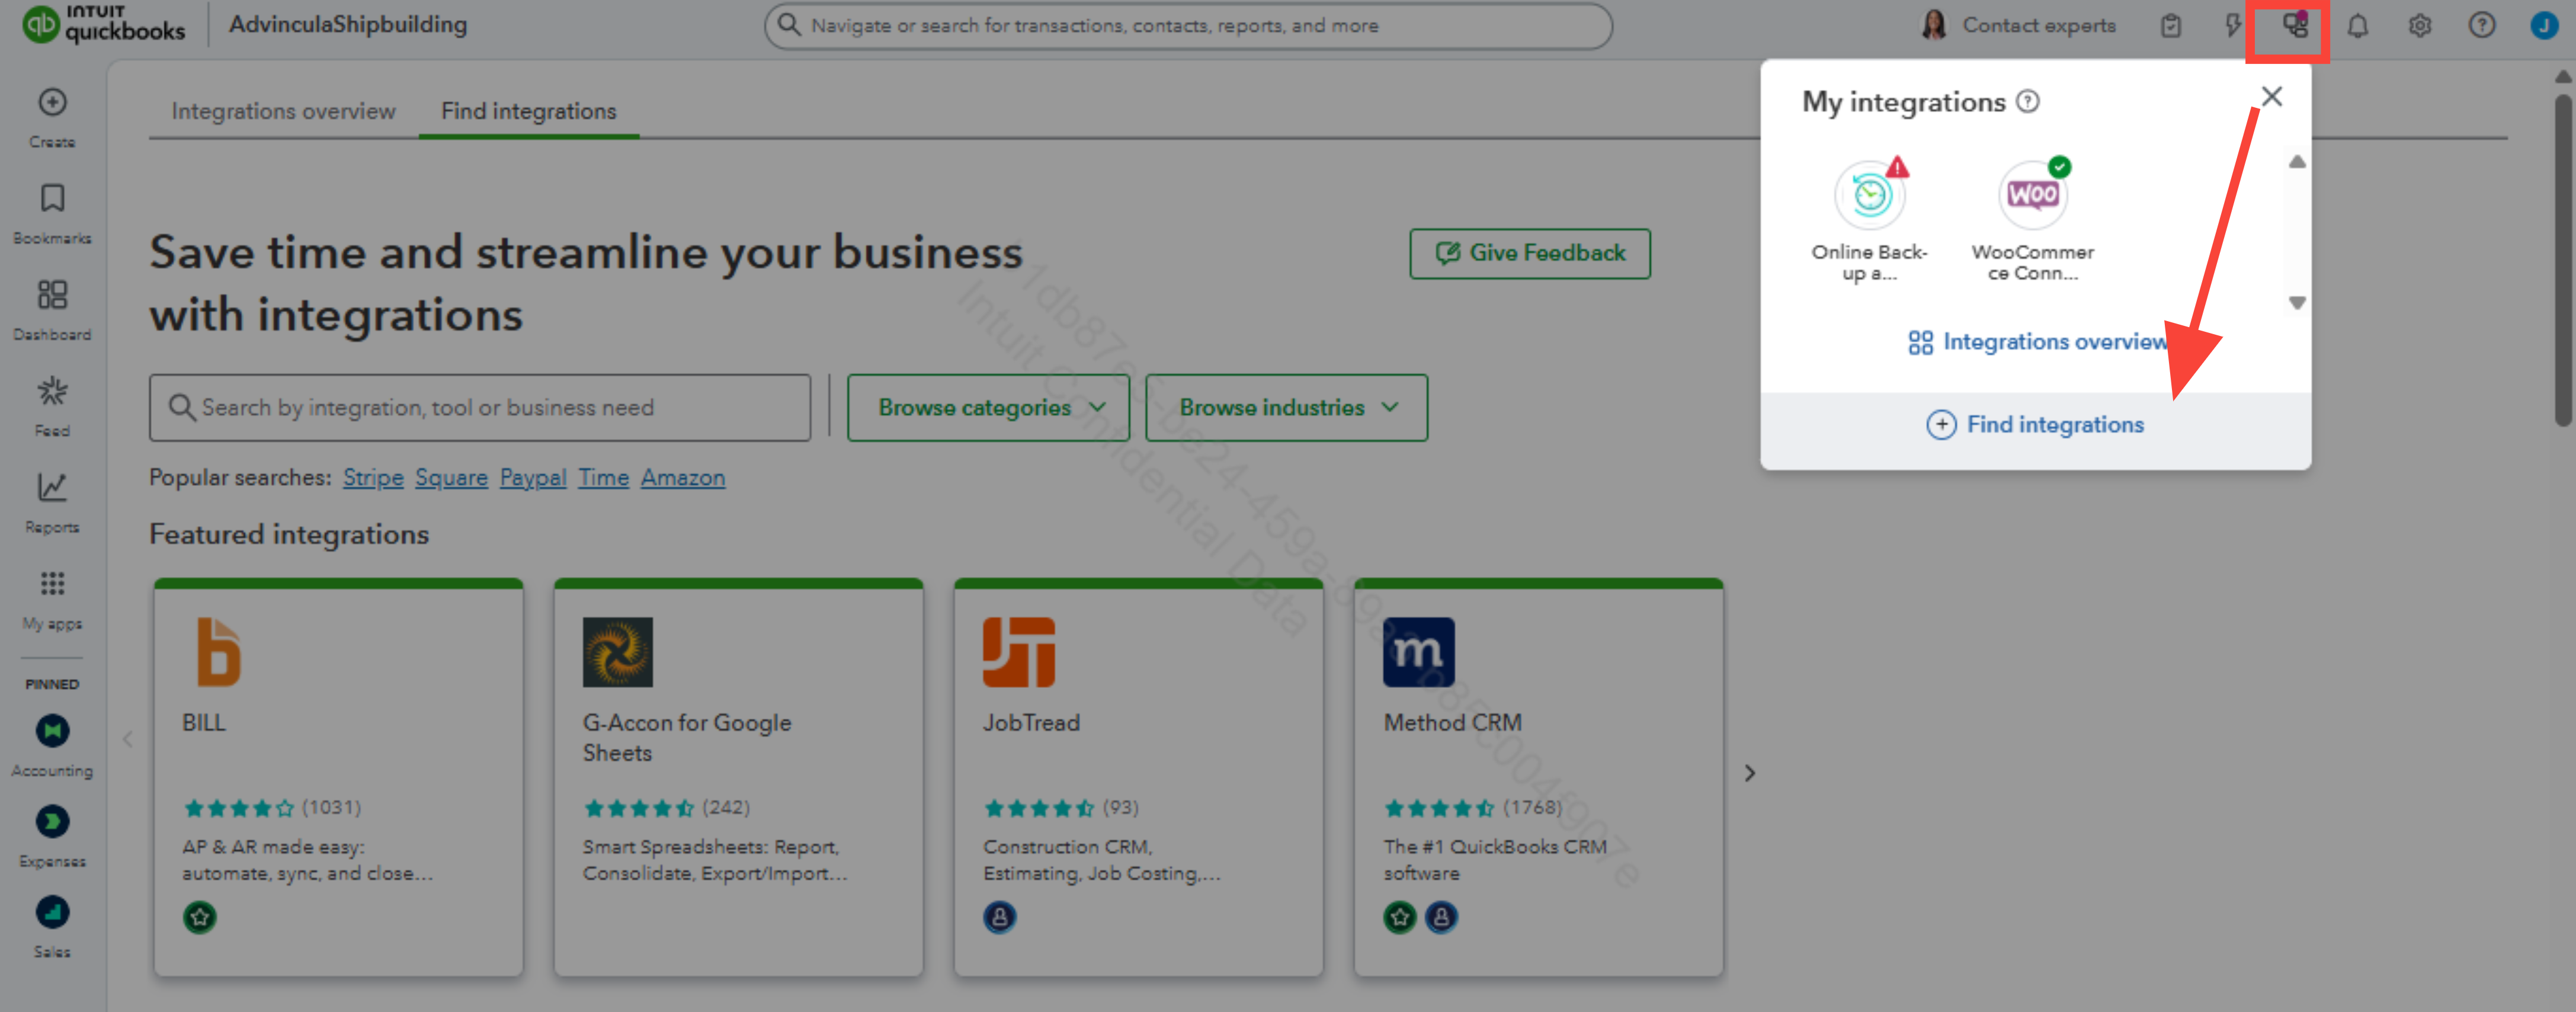Open the settings gear icon

tap(2419, 26)
